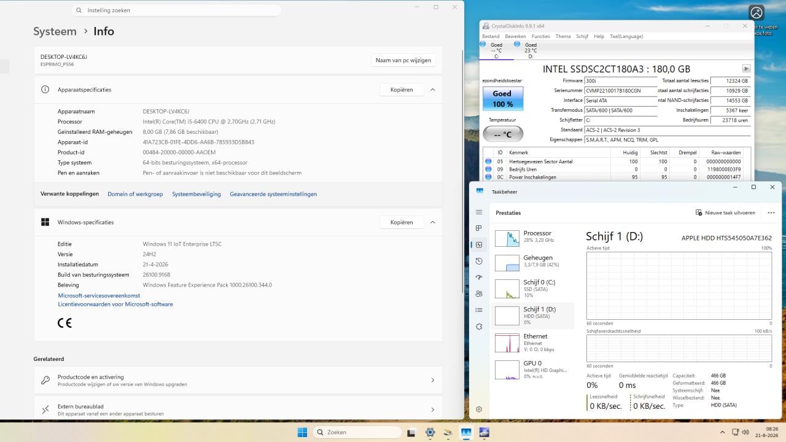Click blue status orb for disk D:
The image size is (786, 442).
click(517, 44)
